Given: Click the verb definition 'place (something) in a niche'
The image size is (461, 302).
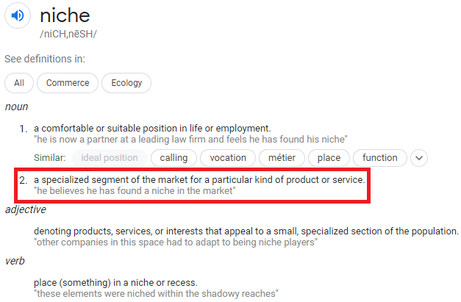Looking at the screenshot, I should pyautogui.click(x=115, y=283).
